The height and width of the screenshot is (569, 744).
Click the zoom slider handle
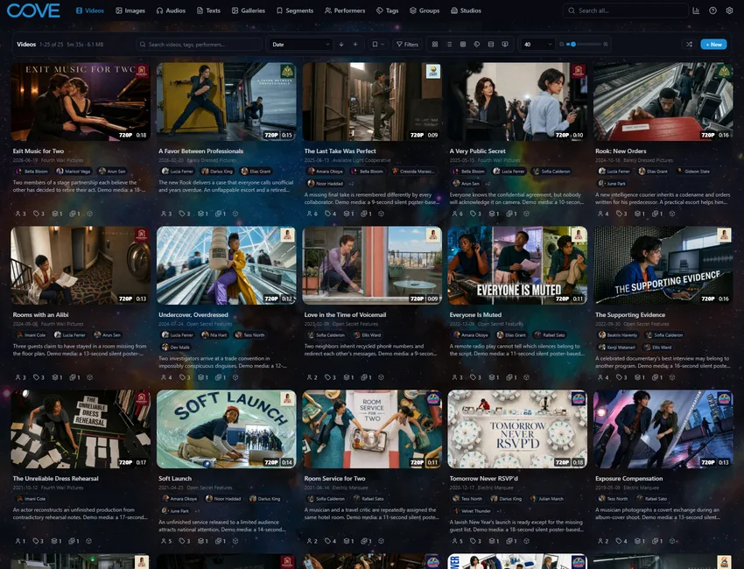coord(573,44)
